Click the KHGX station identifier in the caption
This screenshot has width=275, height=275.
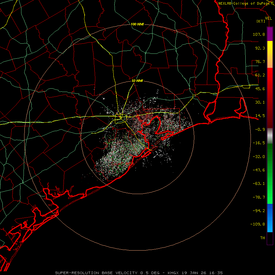(x=174, y=273)
